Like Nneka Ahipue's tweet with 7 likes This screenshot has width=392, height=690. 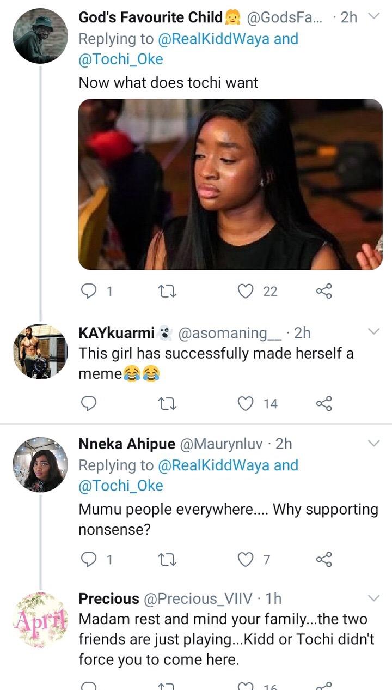(247, 559)
